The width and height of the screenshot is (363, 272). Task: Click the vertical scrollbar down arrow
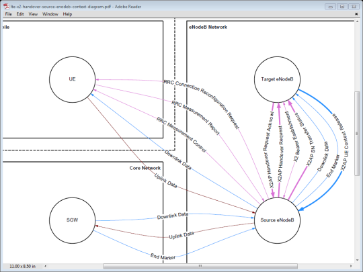click(357, 260)
